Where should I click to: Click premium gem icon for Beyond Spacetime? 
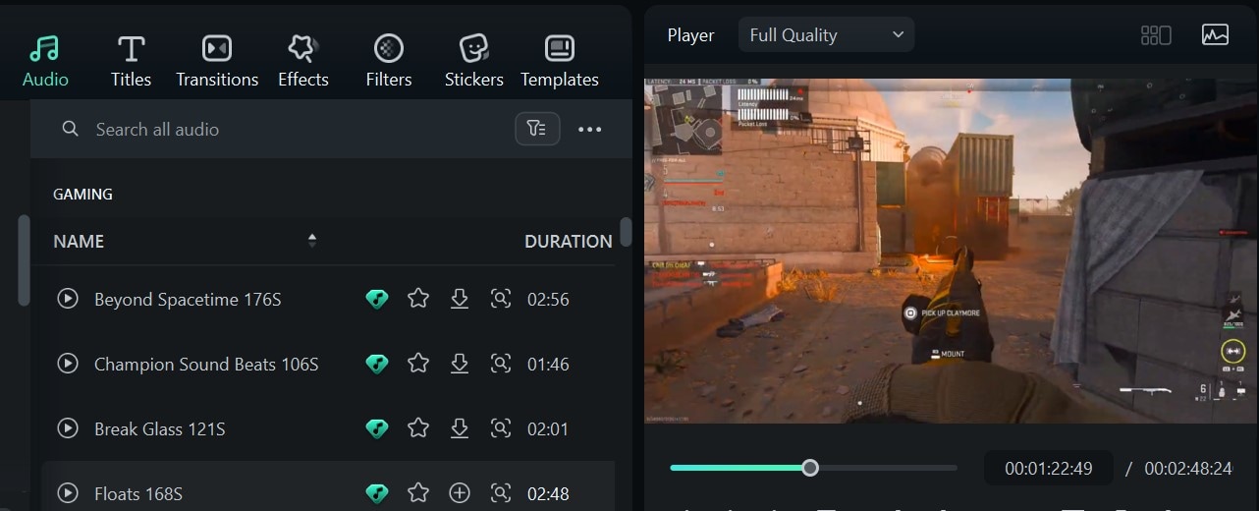tap(376, 299)
